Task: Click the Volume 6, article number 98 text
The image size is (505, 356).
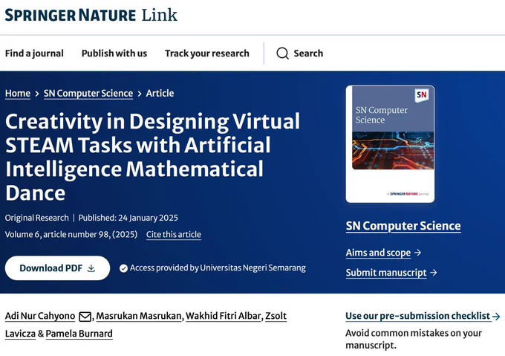Action: click(x=71, y=235)
